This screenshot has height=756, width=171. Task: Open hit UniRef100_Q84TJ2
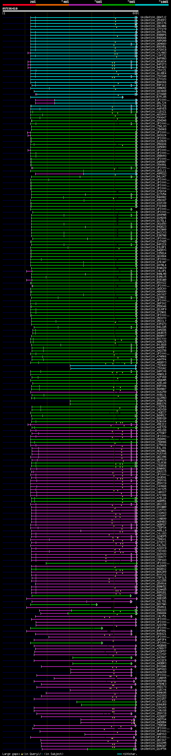[153, 17]
